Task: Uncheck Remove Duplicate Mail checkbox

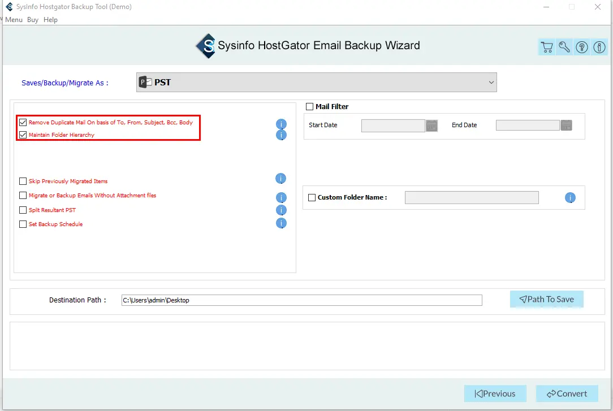Action: pyautogui.click(x=23, y=122)
